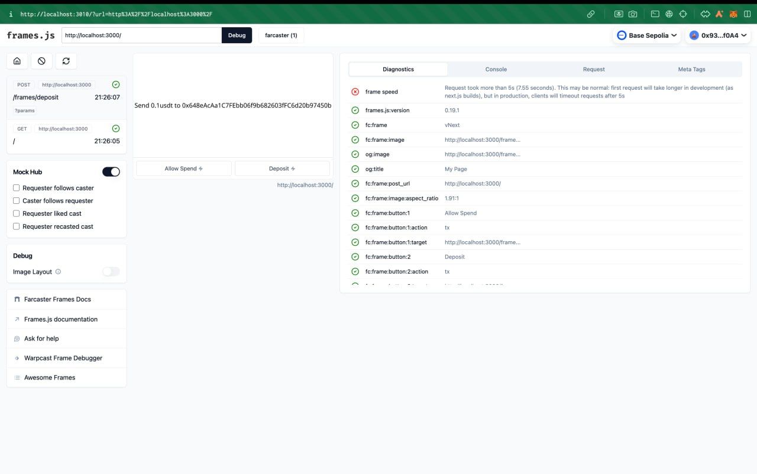The image size is (757, 474).
Task: Check Requester liked cast
Action: click(x=17, y=213)
